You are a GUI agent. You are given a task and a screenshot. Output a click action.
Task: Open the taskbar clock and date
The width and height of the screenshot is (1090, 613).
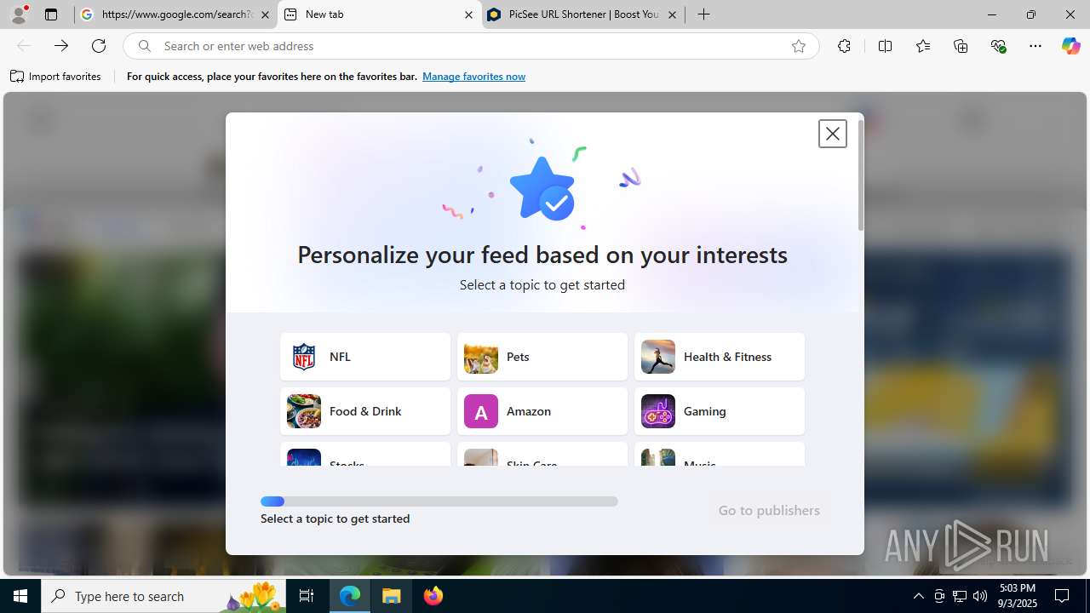tap(1017, 596)
